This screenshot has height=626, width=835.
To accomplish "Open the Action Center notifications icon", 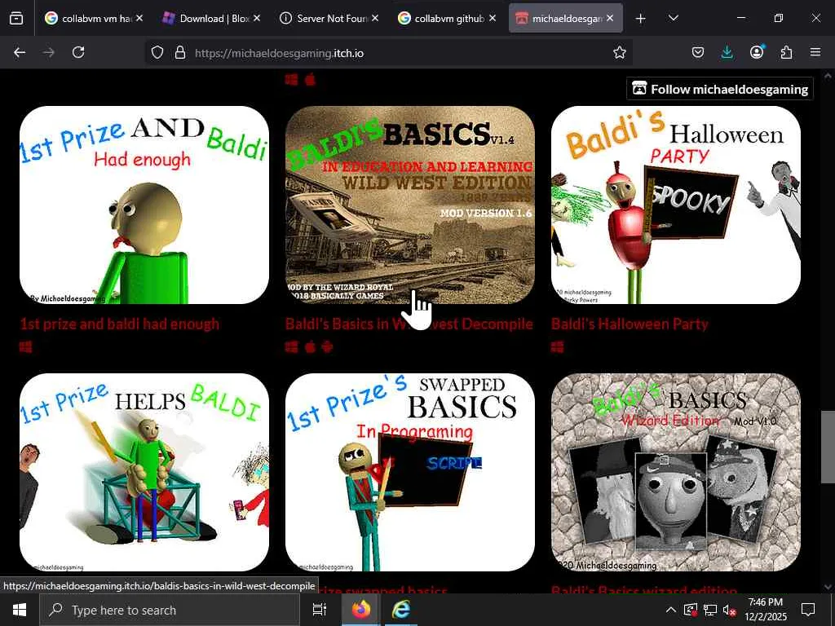I will [x=808, y=610].
